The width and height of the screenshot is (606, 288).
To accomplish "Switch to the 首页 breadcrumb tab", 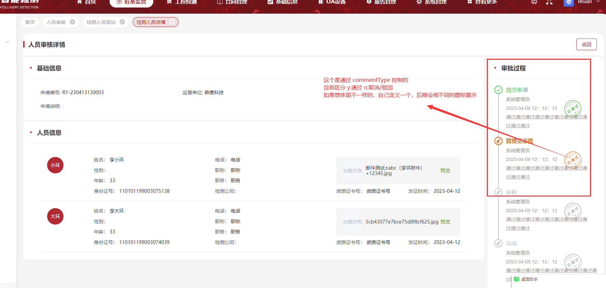I will pyautogui.click(x=30, y=22).
